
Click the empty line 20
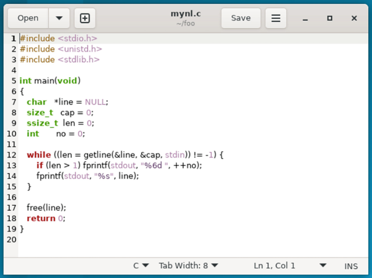click(109, 240)
